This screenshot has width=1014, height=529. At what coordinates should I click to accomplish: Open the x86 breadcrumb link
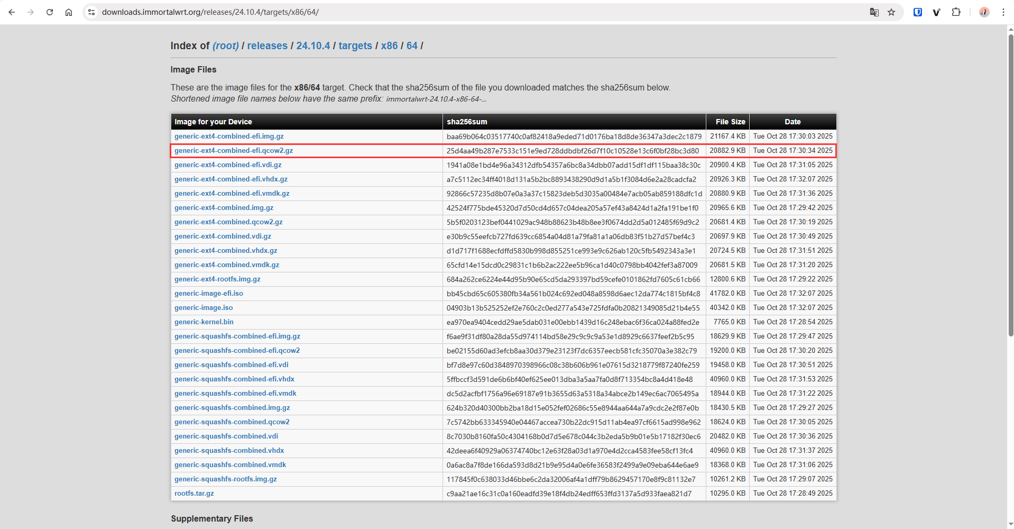point(389,46)
